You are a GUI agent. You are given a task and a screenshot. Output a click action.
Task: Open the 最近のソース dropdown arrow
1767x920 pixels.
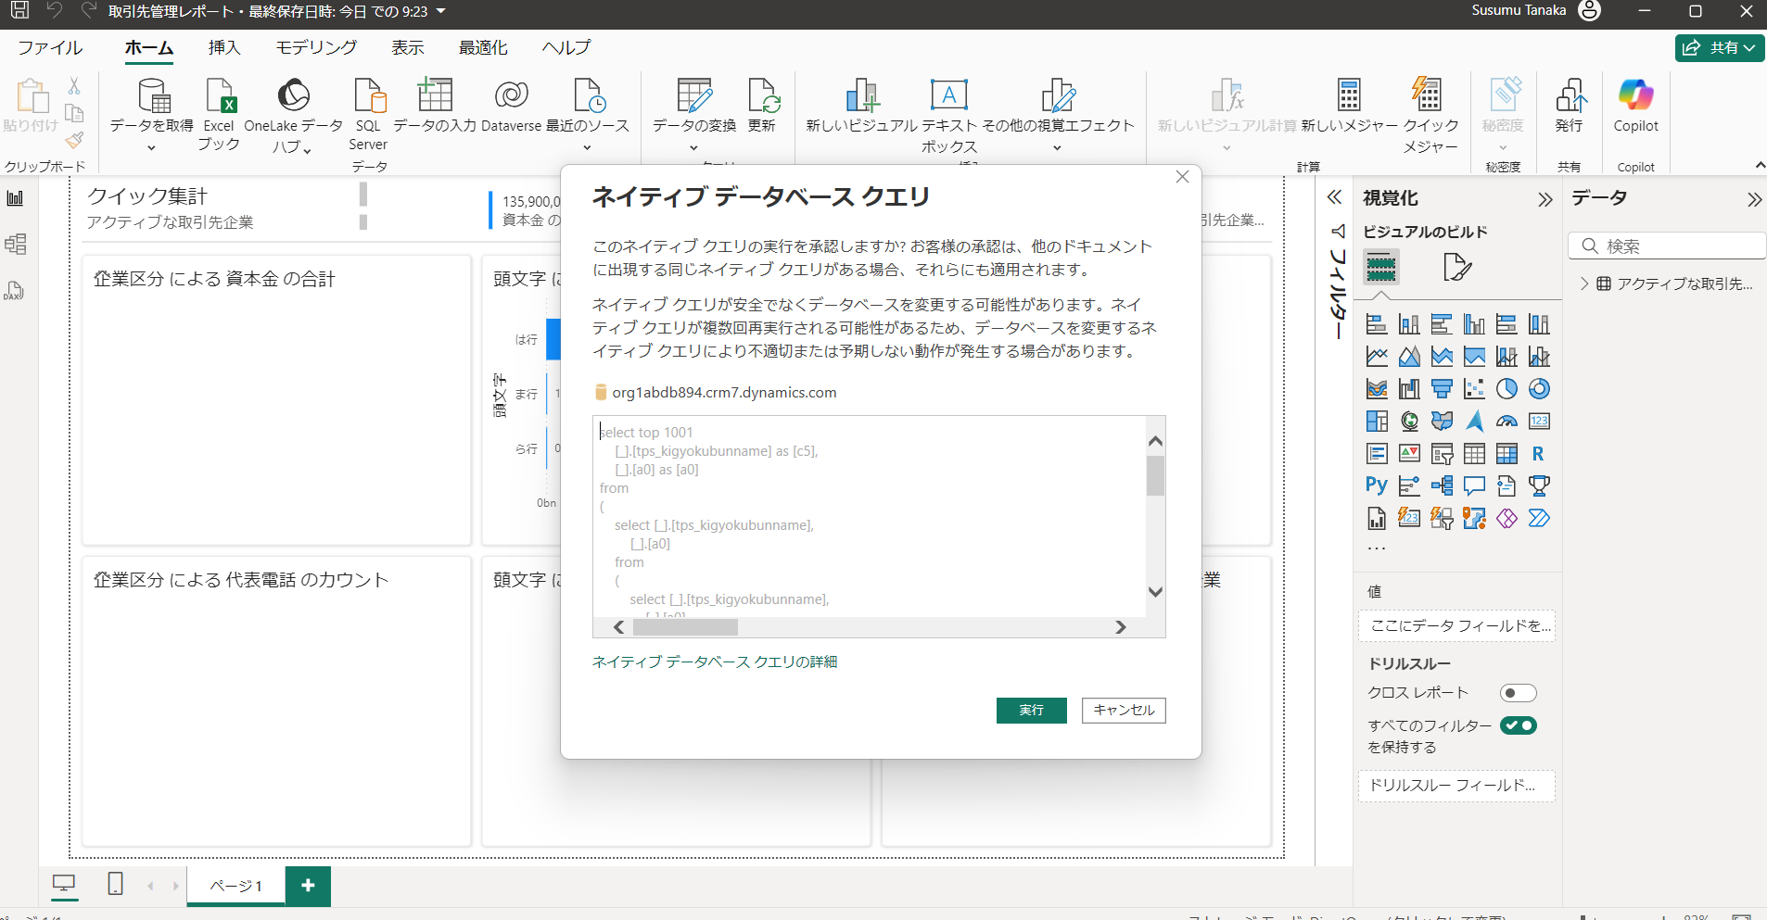pos(587,148)
